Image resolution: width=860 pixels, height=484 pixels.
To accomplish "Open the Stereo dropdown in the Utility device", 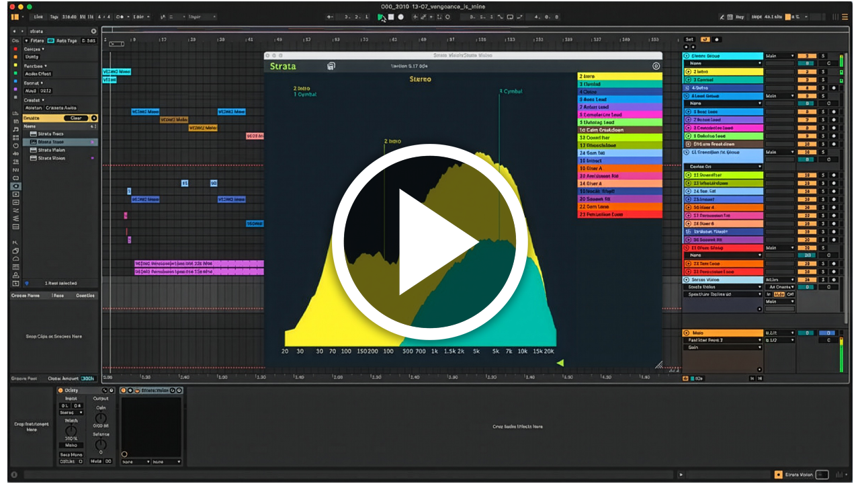I will tap(71, 413).
